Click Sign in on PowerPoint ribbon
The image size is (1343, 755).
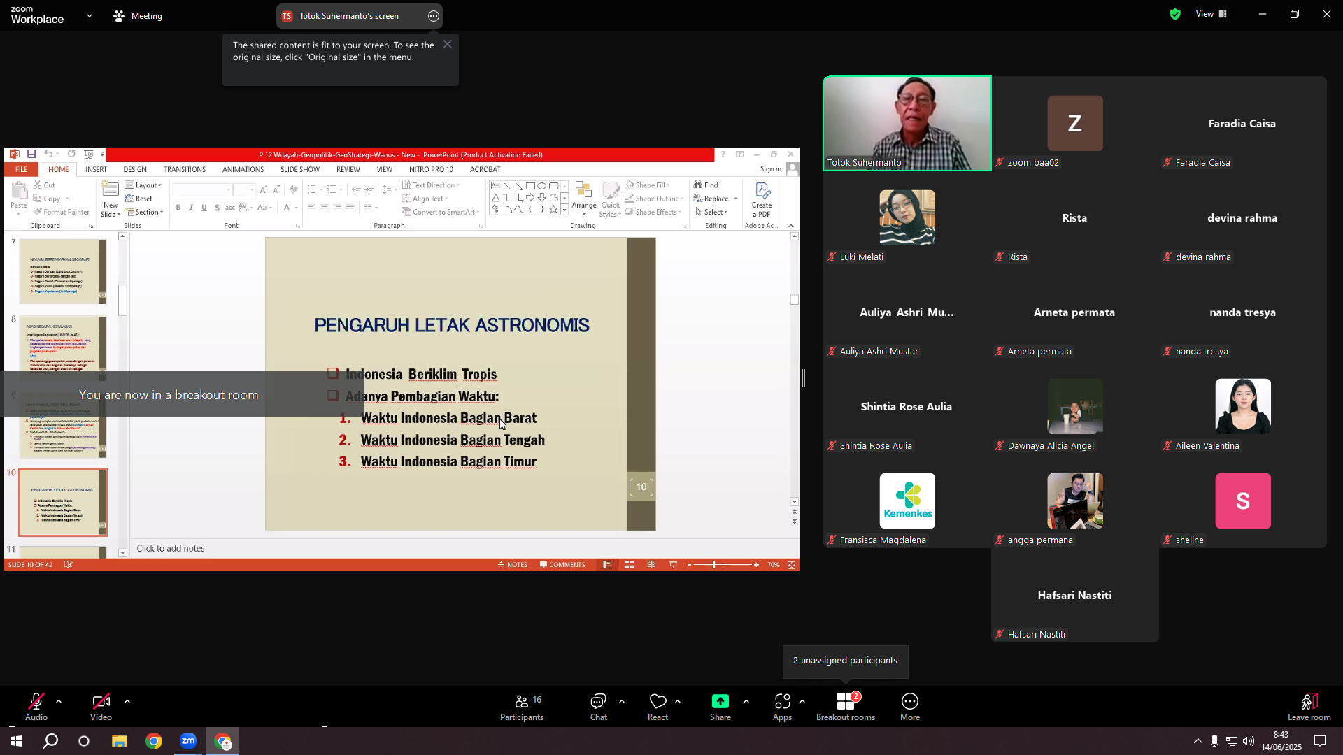771,169
